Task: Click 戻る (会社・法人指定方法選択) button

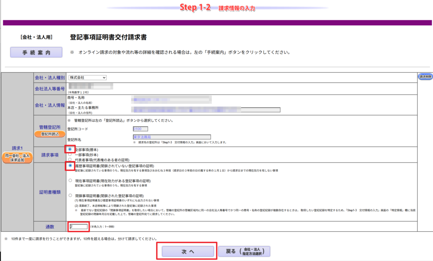Action: tap(244, 252)
